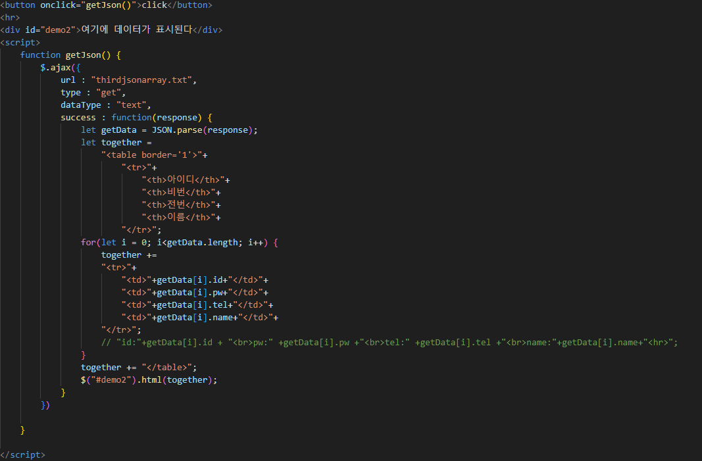The height and width of the screenshot is (461, 702).
Task: Click the 비번 table header string
Action: click(179, 193)
